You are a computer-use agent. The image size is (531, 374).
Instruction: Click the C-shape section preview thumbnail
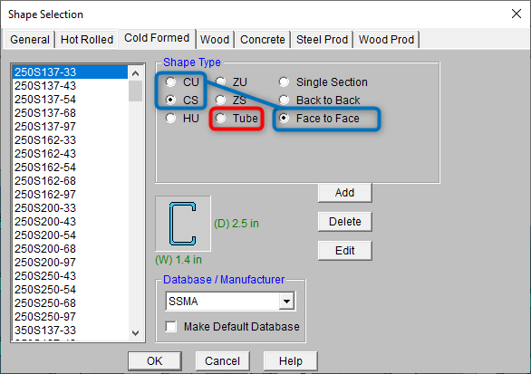click(x=183, y=224)
